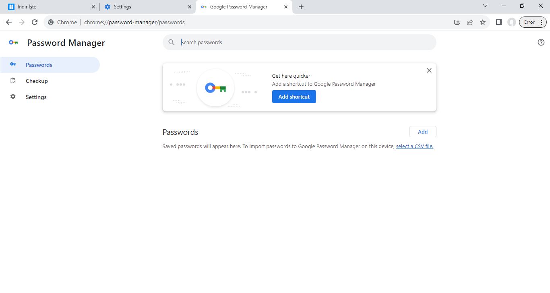Image resolution: width=550 pixels, height=293 pixels.
Task: Click the Passwords section heading
Action: (180, 132)
